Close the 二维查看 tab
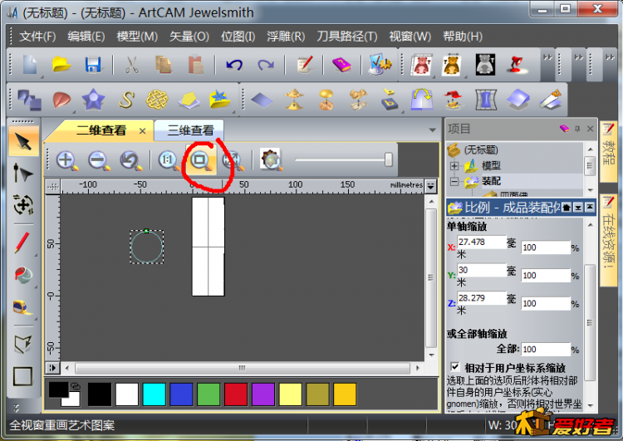Image resolution: width=623 pixels, height=441 pixels. (142, 130)
